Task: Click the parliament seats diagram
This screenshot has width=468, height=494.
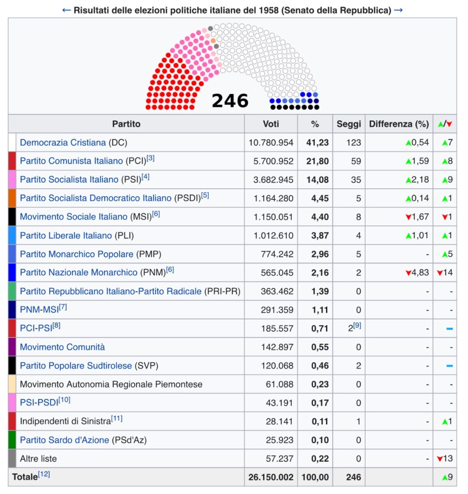Action: click(232, 67)
